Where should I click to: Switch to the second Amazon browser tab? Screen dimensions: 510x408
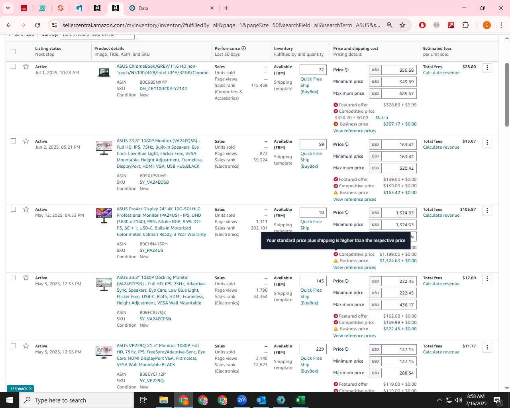click(116, 8)
